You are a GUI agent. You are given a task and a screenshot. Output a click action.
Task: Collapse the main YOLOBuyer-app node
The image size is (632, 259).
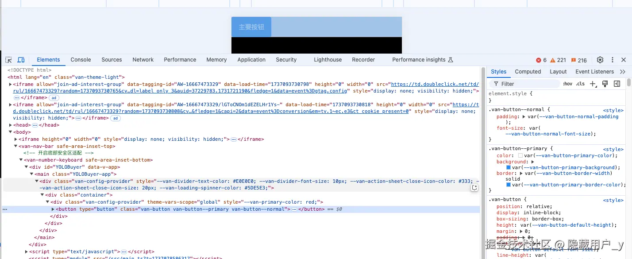(x=31, y=174)
